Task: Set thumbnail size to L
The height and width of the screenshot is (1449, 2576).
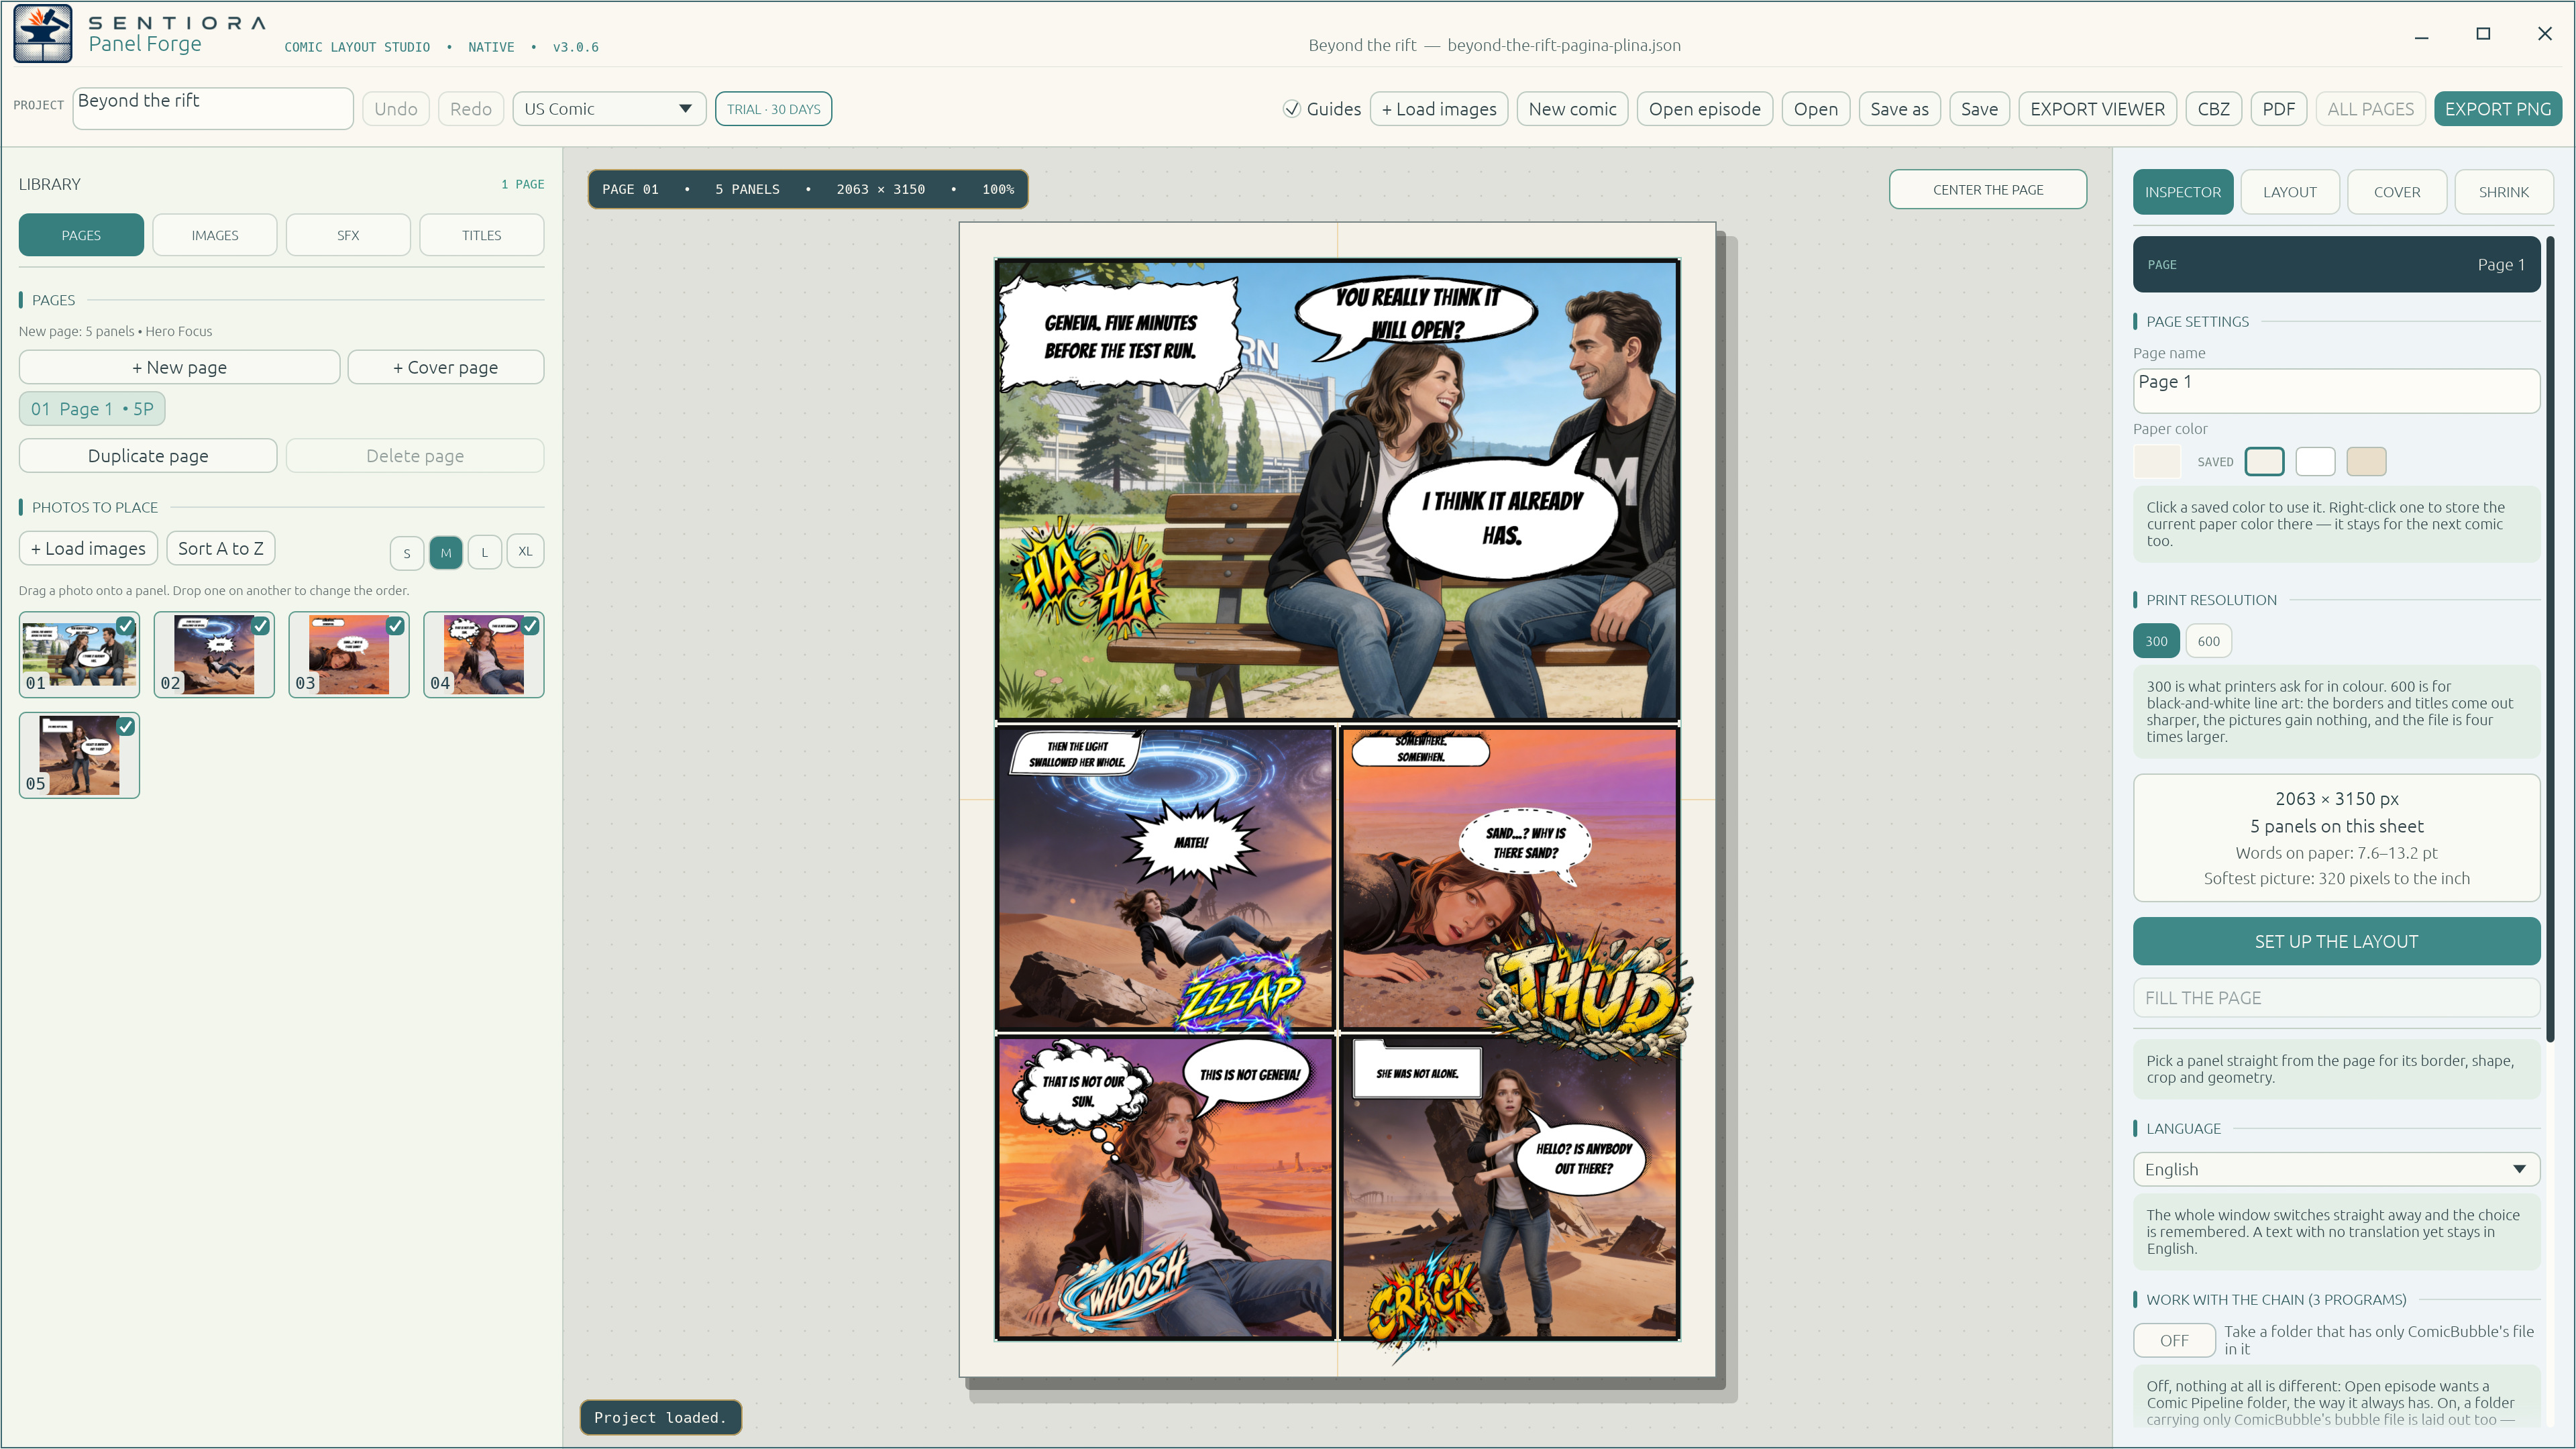Action: tap(485, 552)
